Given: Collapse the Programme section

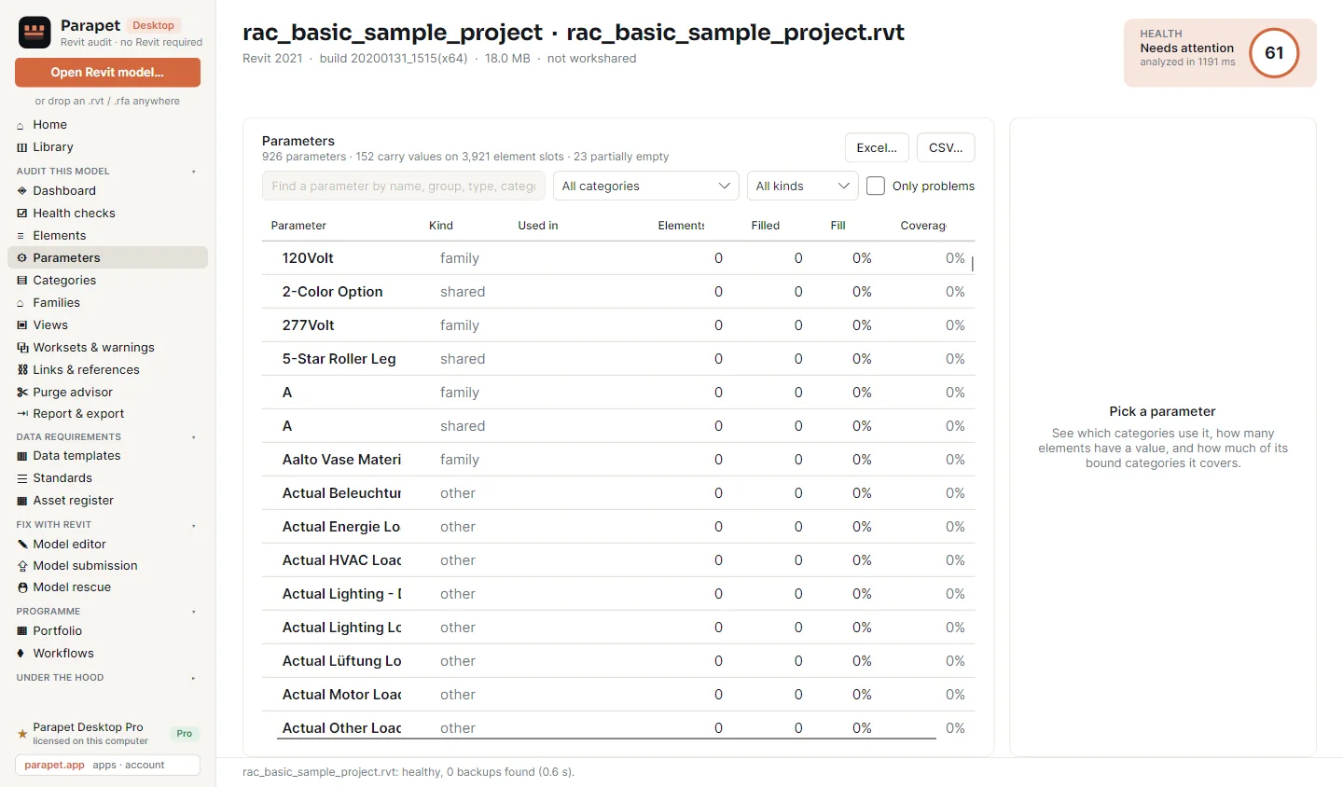Looking at the screenshot, I should pyautogui.click(x=194, y=612).
